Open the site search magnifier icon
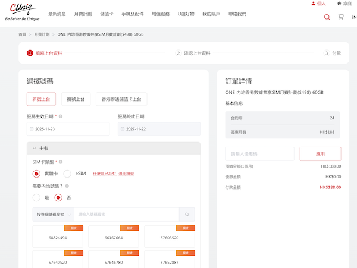Image resolution: width=357 pixels, height=268 pixels. tap(327, 17)
